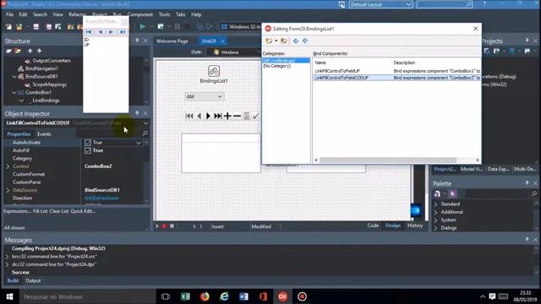This screenshot has height=304, width=541.
Task: Click the minus Delete button on the form navigator
Action: coord(237,117)
